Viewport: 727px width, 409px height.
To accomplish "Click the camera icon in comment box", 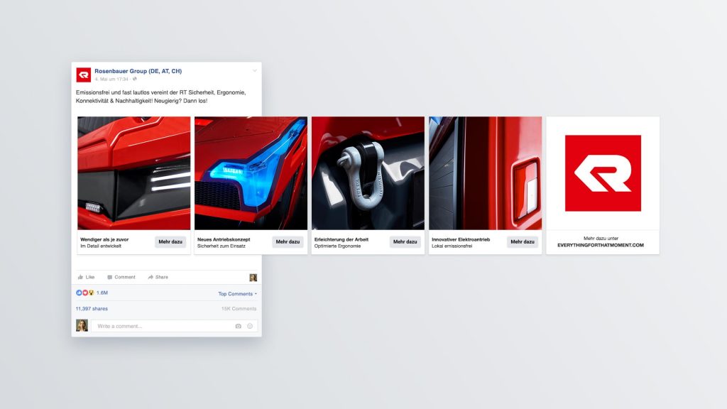I will coord(239,326).
